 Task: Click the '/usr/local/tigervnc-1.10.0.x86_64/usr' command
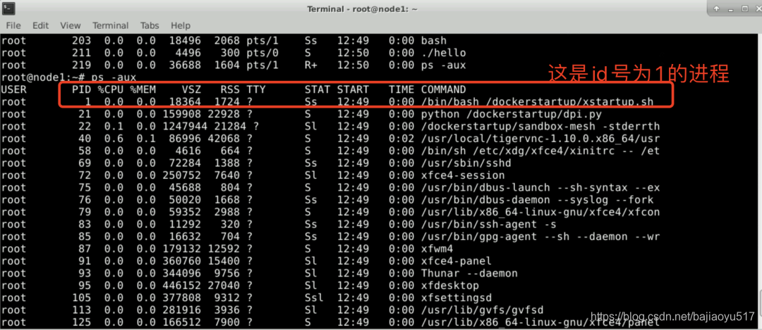pos(540,139)
